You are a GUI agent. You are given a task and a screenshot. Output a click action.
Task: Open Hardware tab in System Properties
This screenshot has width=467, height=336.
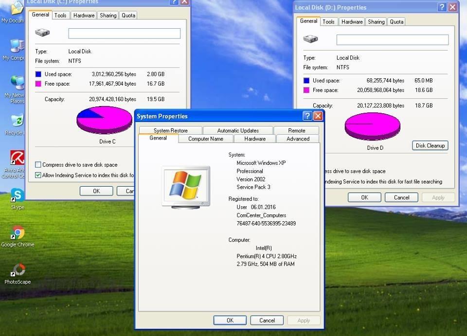coord(255,139)
